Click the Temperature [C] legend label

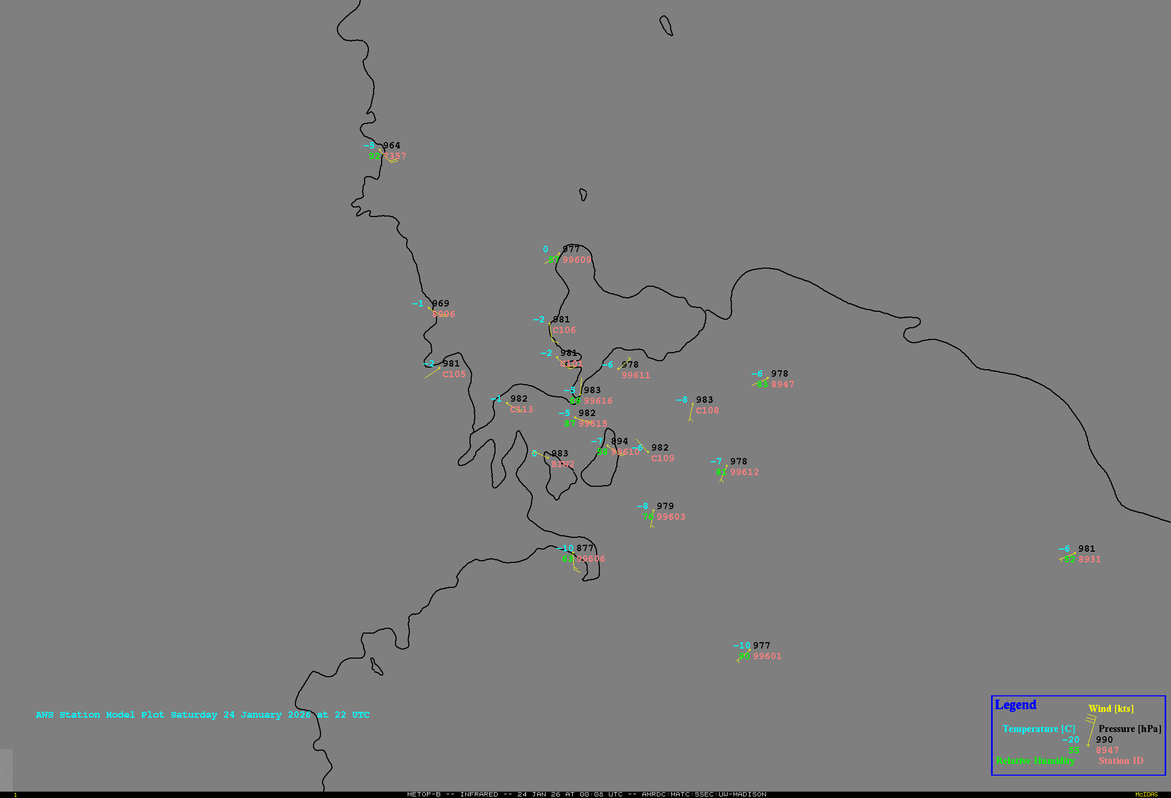tap(1038, 729)
